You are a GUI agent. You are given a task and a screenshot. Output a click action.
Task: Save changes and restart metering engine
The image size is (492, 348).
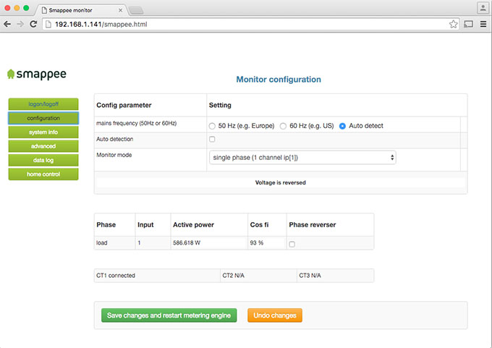click(x=169, y=315)
